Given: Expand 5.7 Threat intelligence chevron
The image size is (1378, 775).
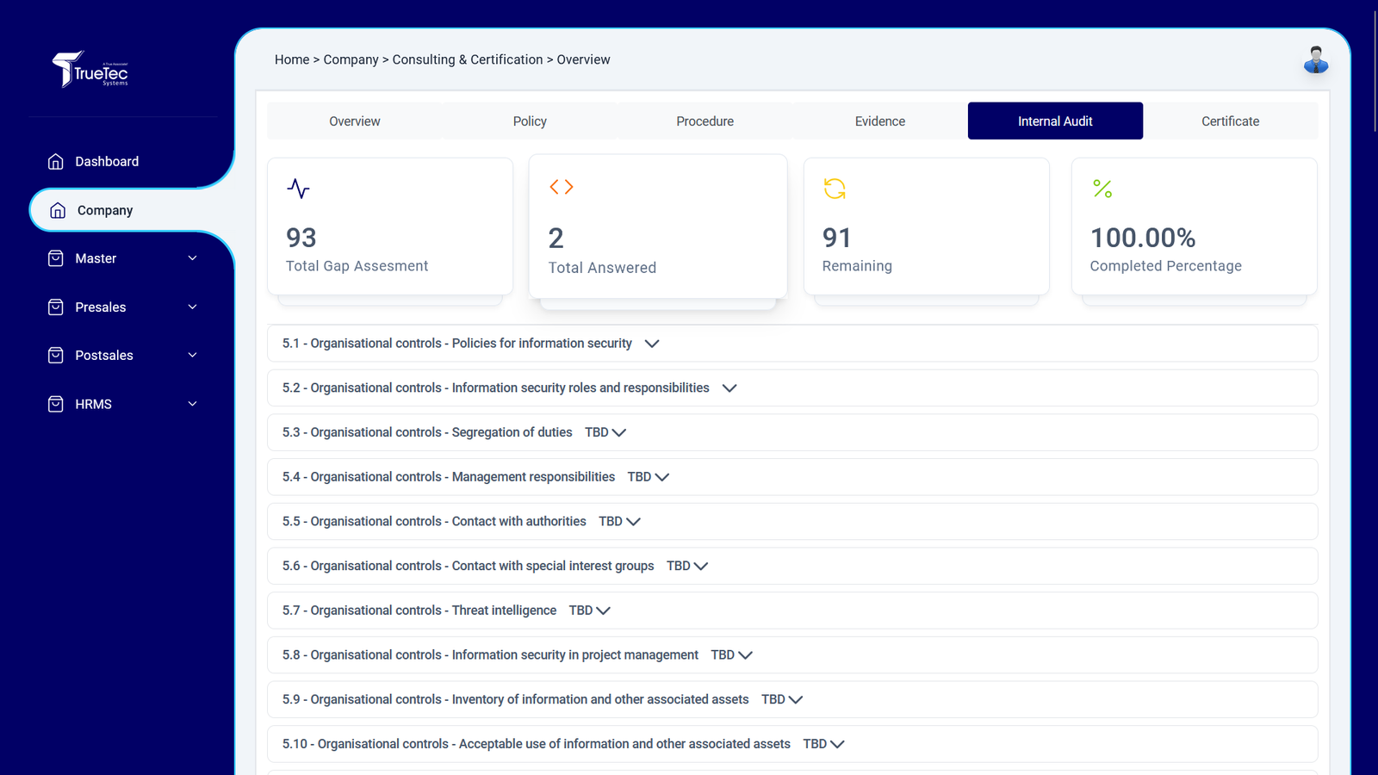Looking at the screenshot, I should [x=603, y=611].
